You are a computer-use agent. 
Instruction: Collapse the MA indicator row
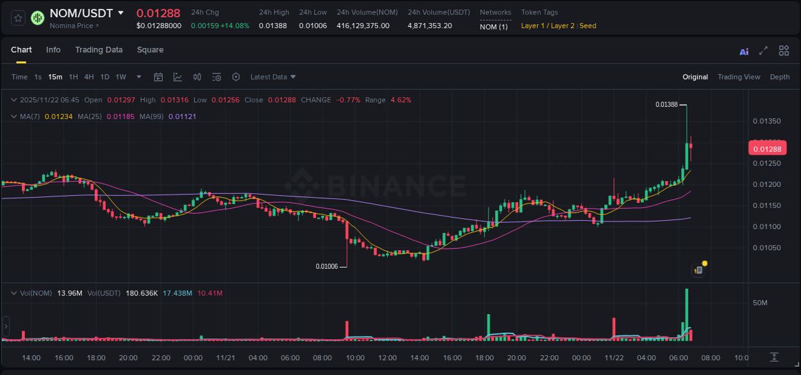click(13, 117)
